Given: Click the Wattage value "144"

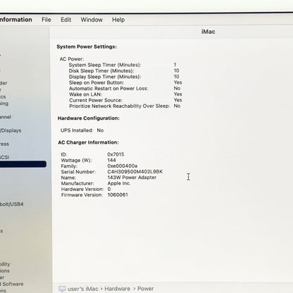Looking at the screenshot, I should [111, 160].
